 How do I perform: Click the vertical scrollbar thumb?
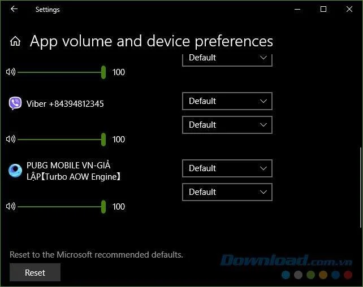(361, 188)
